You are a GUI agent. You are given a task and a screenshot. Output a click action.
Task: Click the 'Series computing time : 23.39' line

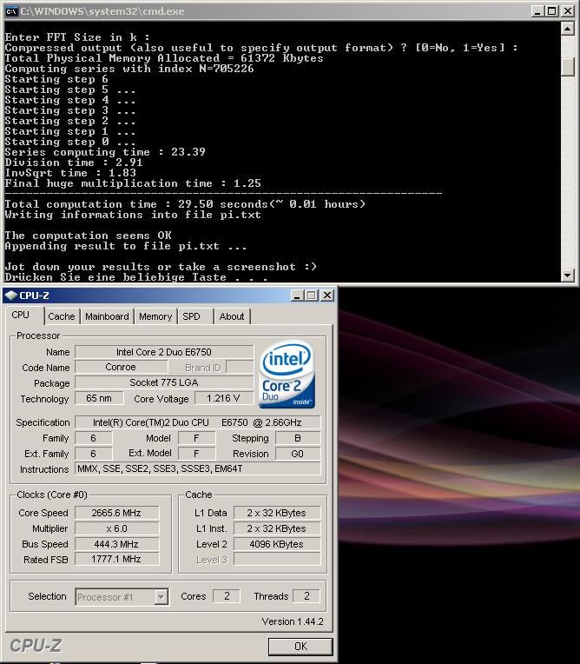click(x=105, y=152)
